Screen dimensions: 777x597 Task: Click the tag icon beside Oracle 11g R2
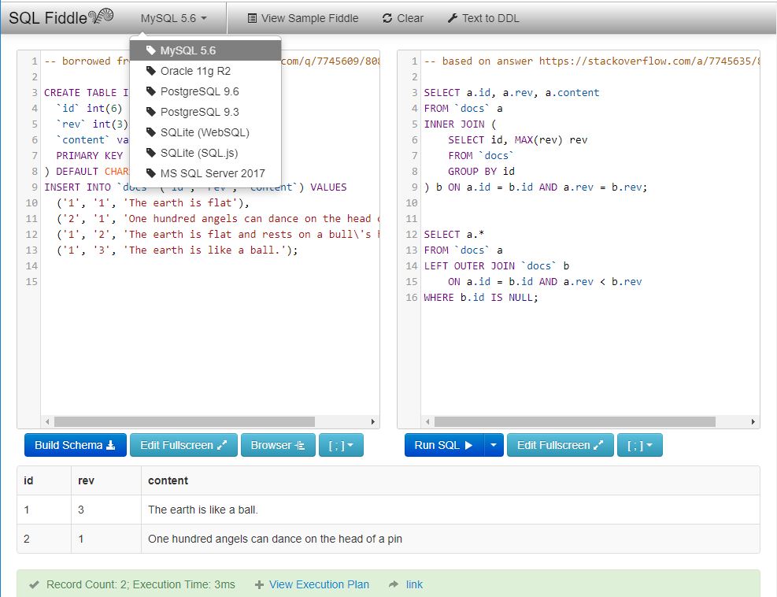[x=151, y=71]
